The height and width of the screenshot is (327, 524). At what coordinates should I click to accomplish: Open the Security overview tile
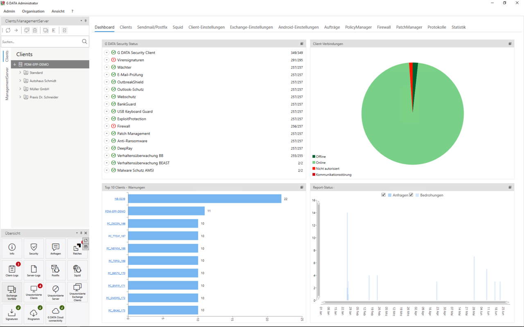point(34,249)
